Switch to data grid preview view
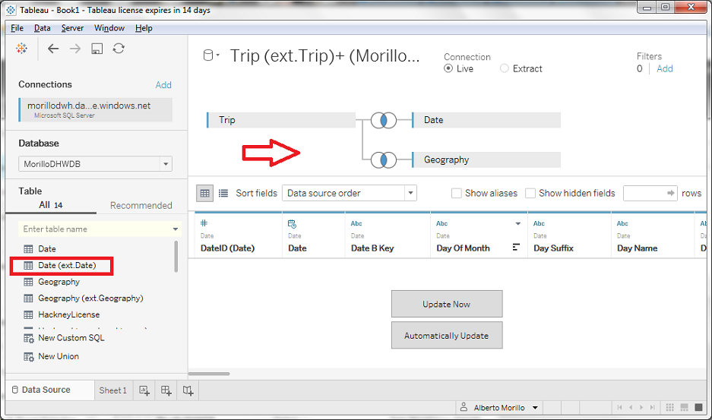Screen dimensions: 712x420 point(205,193)
